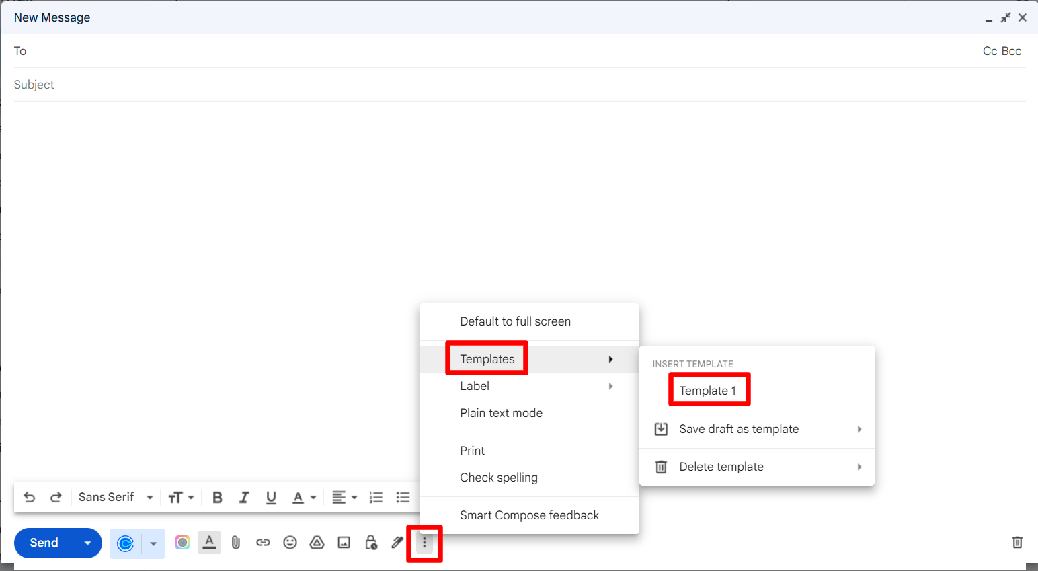This screenshot has width=1038, height=571.
Task: Select Default to full screen option
Action: click(x=529, y=321)
